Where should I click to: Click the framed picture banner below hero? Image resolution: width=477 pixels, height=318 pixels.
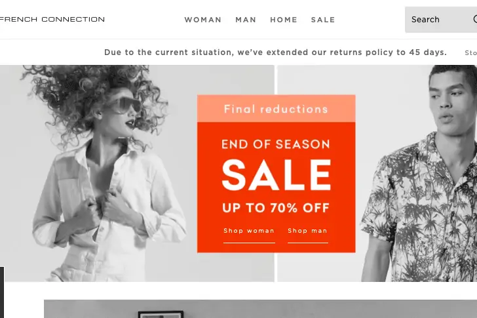260,309
